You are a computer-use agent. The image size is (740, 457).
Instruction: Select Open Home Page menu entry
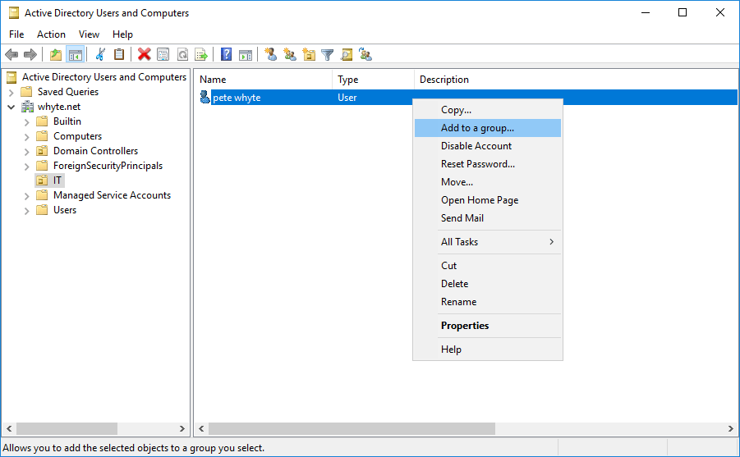click(x=488, y=200)
